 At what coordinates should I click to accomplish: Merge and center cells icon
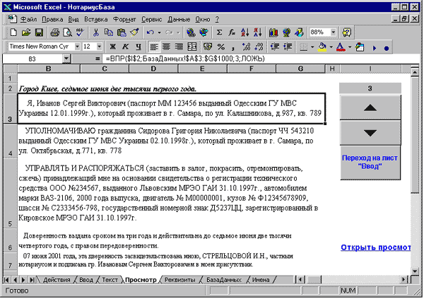point(192,47)
